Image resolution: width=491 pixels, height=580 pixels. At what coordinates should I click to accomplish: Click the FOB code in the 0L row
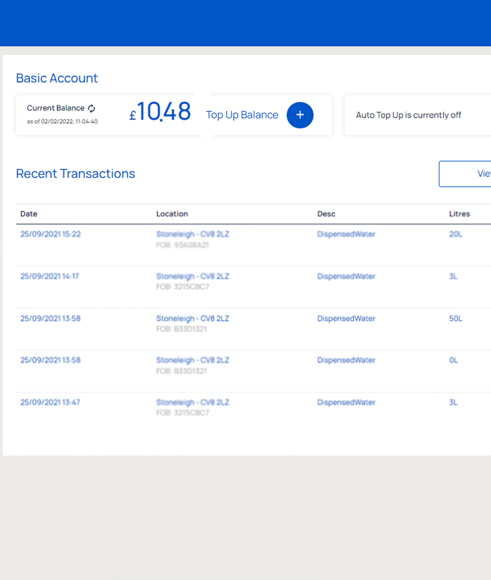coord(182,371)
